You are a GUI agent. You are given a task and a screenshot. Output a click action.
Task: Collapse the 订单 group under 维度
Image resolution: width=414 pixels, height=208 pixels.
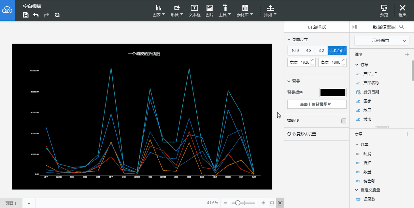[x=357, y=65]
